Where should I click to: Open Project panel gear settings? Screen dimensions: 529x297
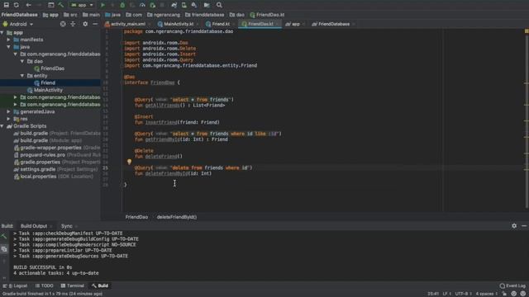[85, 24]
